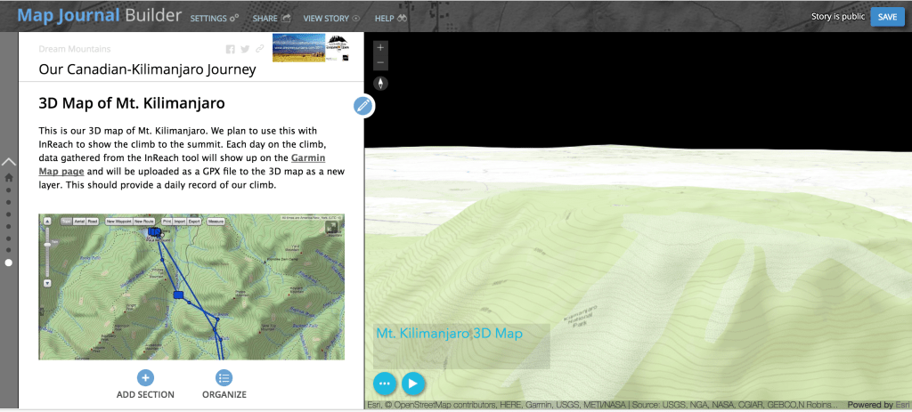912x412 pixels.
Task: Share story via Twitter icon
Action: [245, 49]
